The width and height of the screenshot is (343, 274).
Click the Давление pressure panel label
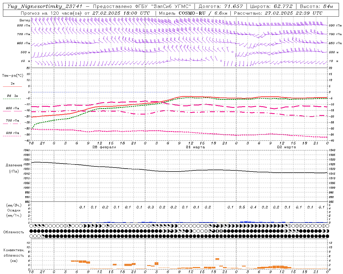14,165
